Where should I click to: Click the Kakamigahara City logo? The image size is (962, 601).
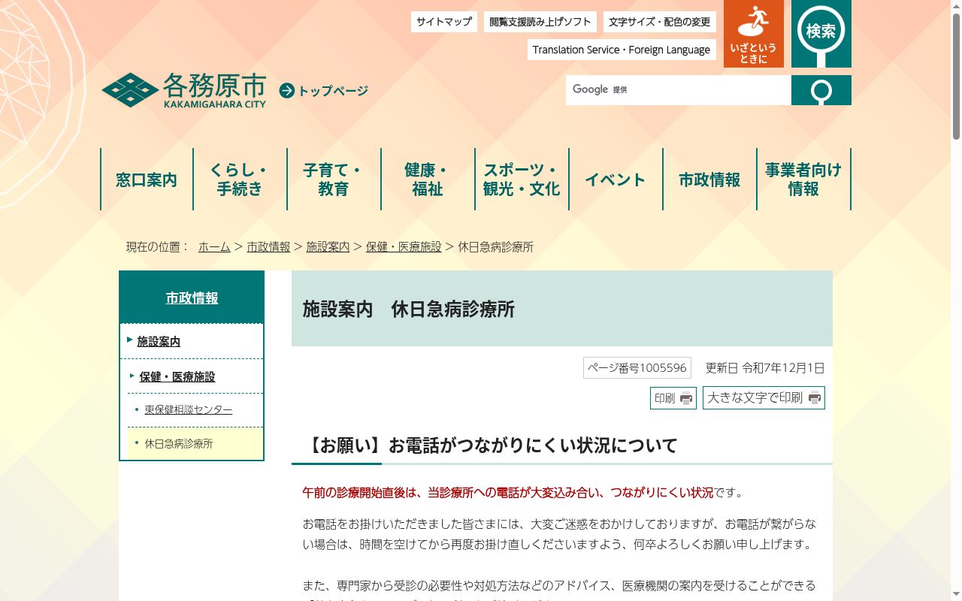pyautogui.click(x=183, y=90)
